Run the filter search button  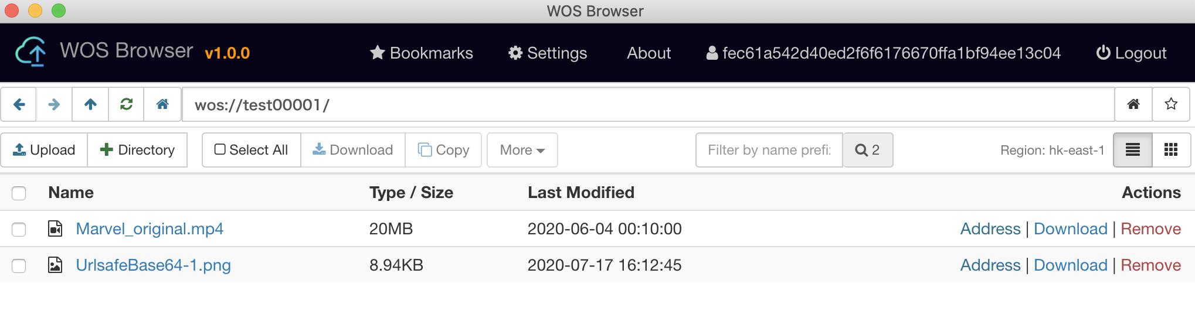click(x=868, y=150)
